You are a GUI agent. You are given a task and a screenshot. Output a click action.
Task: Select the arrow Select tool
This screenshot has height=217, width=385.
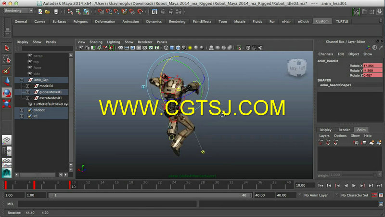(7, 48)
